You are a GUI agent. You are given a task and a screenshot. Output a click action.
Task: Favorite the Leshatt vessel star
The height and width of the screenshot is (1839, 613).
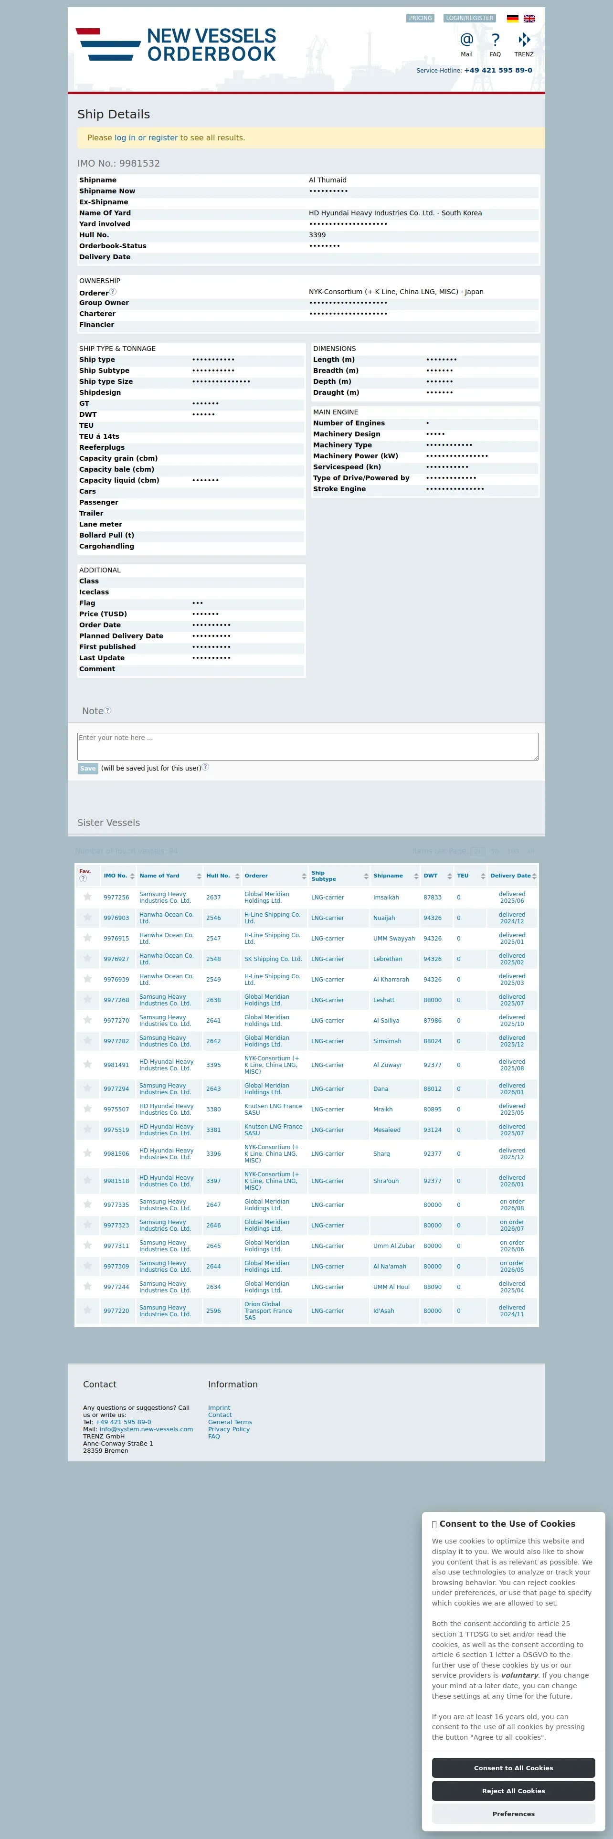click(87, 999)
